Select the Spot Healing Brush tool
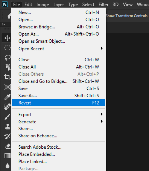Screen dimensions: 149x171 8,107
